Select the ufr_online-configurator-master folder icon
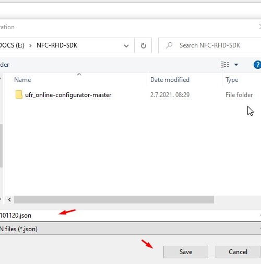Viewport: 261px width, 264px height. tap(19, 95)
